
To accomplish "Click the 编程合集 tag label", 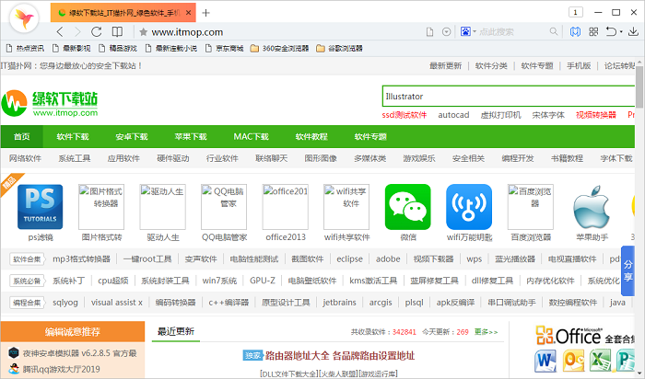I will pyautogui.click(x=27, y=303).
